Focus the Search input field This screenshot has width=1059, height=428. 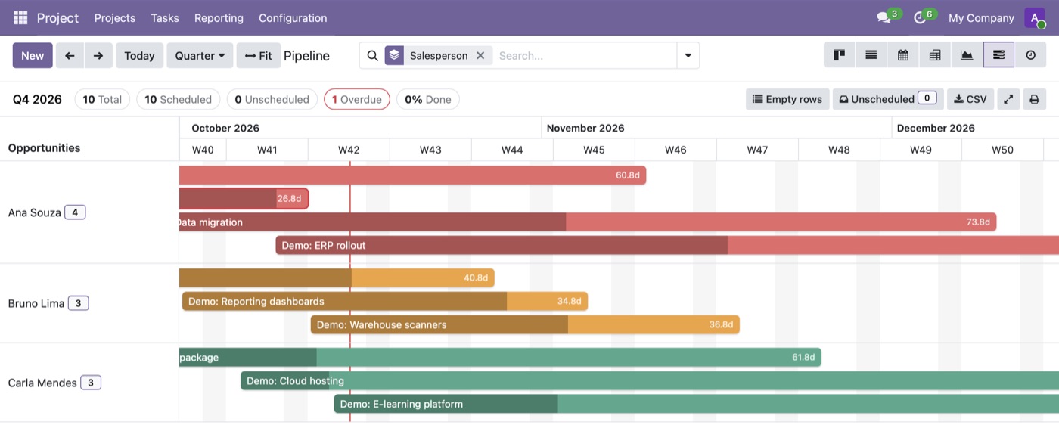(x=584, y=55)
